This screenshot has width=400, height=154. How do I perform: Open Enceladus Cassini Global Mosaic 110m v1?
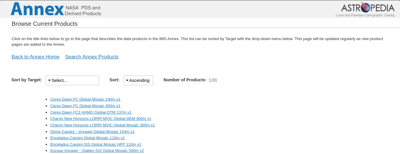coord(87,138)
